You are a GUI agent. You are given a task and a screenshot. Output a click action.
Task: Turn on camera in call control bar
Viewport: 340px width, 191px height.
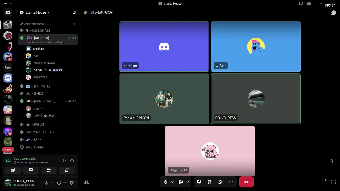pyautogui.click(x=181, y=182)
